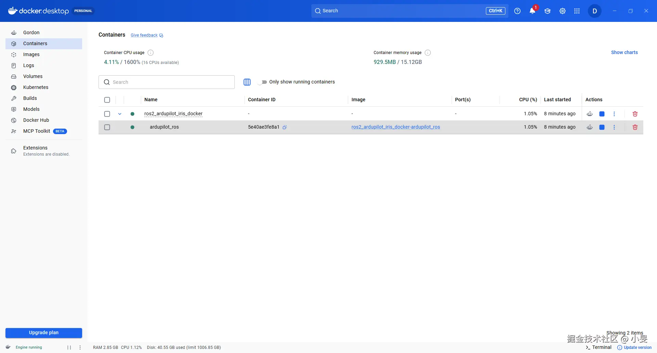The image size is (657, 353).
Task: Open the help question mark icon
Action: (517, 11)
